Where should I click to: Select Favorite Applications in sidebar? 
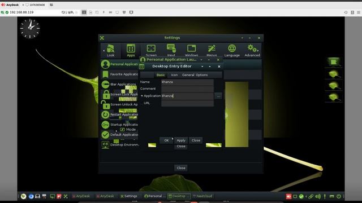point(119,74)
